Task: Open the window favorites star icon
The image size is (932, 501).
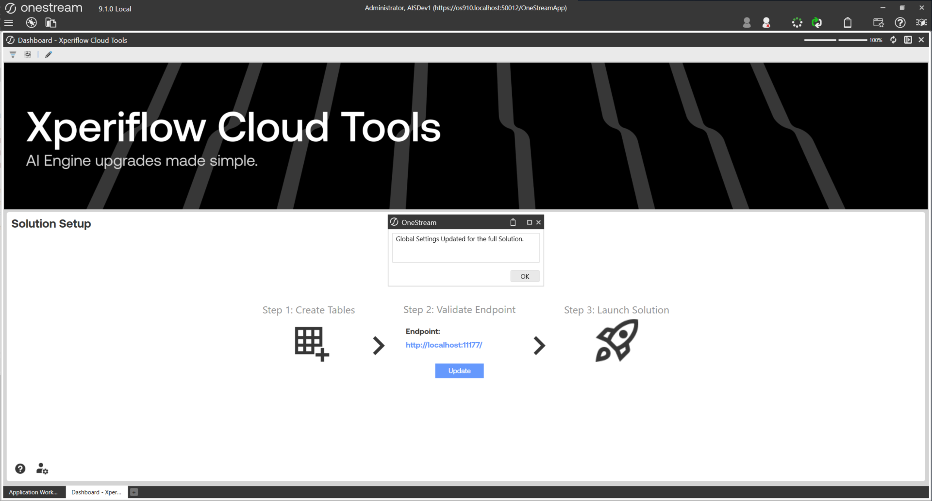Action: coord(878,23)
